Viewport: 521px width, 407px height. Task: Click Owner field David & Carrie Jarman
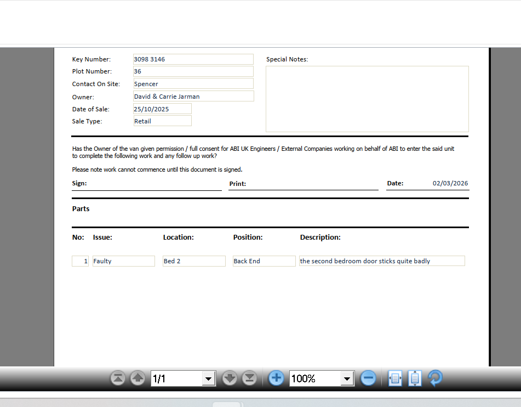point(194,96)
